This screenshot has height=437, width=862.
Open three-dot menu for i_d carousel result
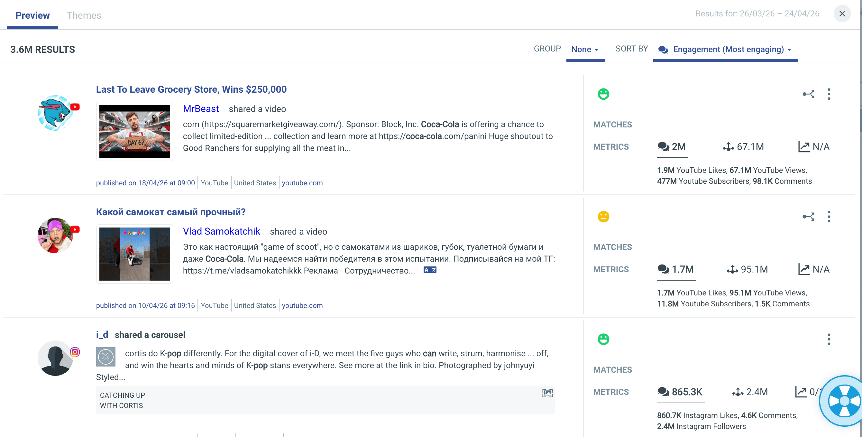pyautogui.click(x=829, y=339)
